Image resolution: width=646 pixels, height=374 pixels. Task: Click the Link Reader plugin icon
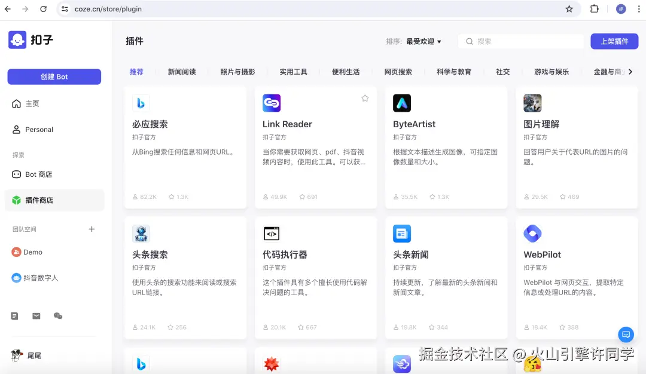[272, 103]
